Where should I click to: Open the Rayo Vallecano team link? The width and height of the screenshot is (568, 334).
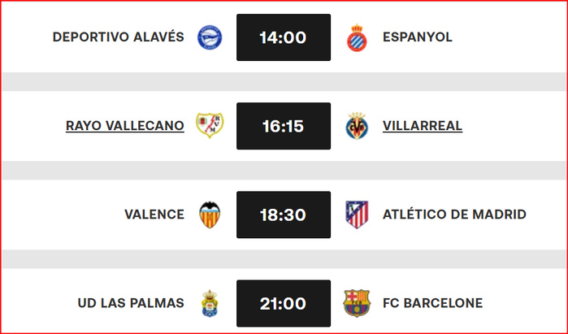(x=125, y=126)
